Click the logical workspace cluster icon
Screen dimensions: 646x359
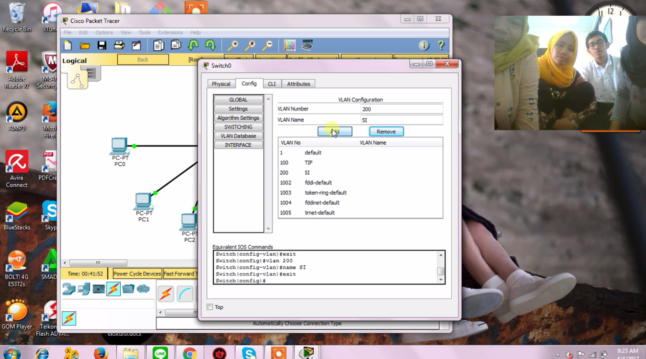coord(78,81)
